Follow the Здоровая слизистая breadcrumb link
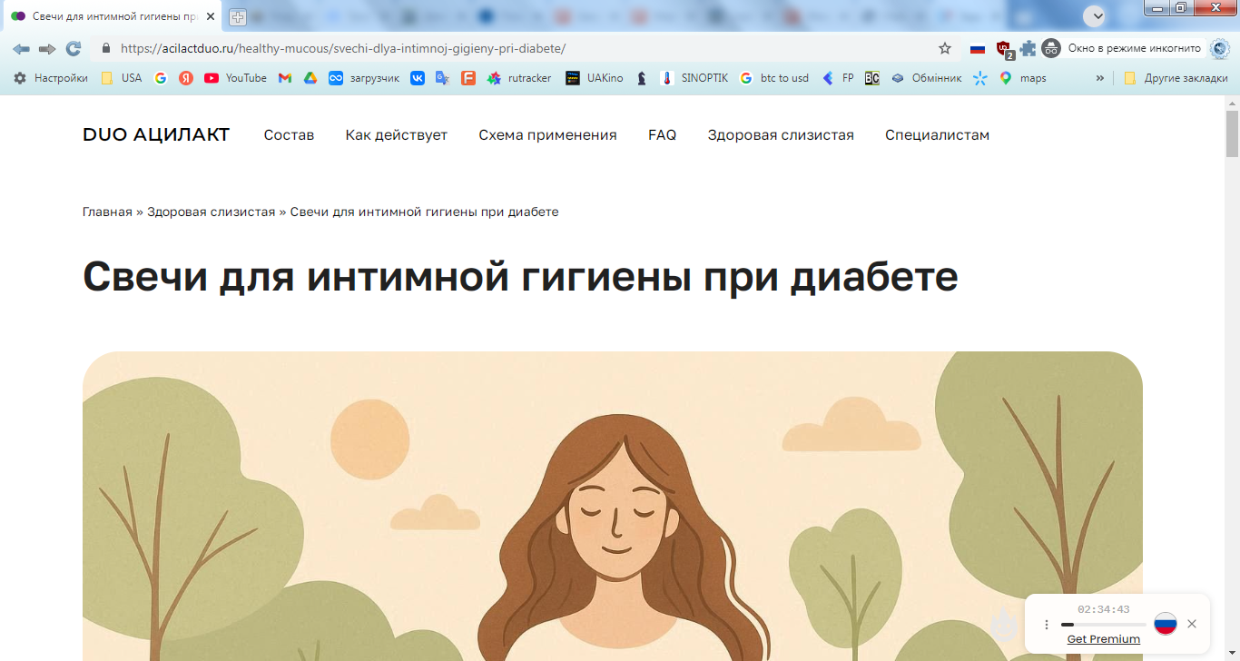This screenshot has width=1240, height=661. click(x=212, y=212)
